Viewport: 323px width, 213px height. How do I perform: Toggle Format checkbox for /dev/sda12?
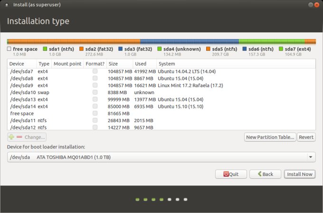point(95,127)
